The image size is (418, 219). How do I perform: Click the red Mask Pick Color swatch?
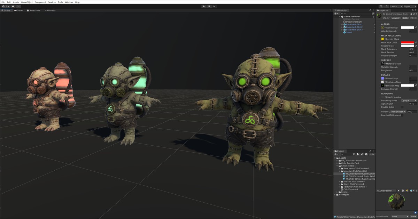tap(407, 42)
